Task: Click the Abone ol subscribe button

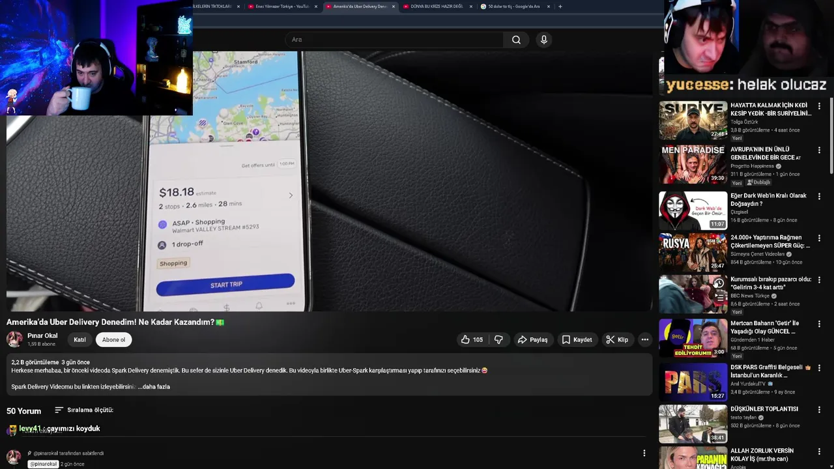Action: pos(113,339)
